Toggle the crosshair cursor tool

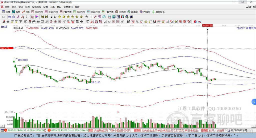[91, 17]
